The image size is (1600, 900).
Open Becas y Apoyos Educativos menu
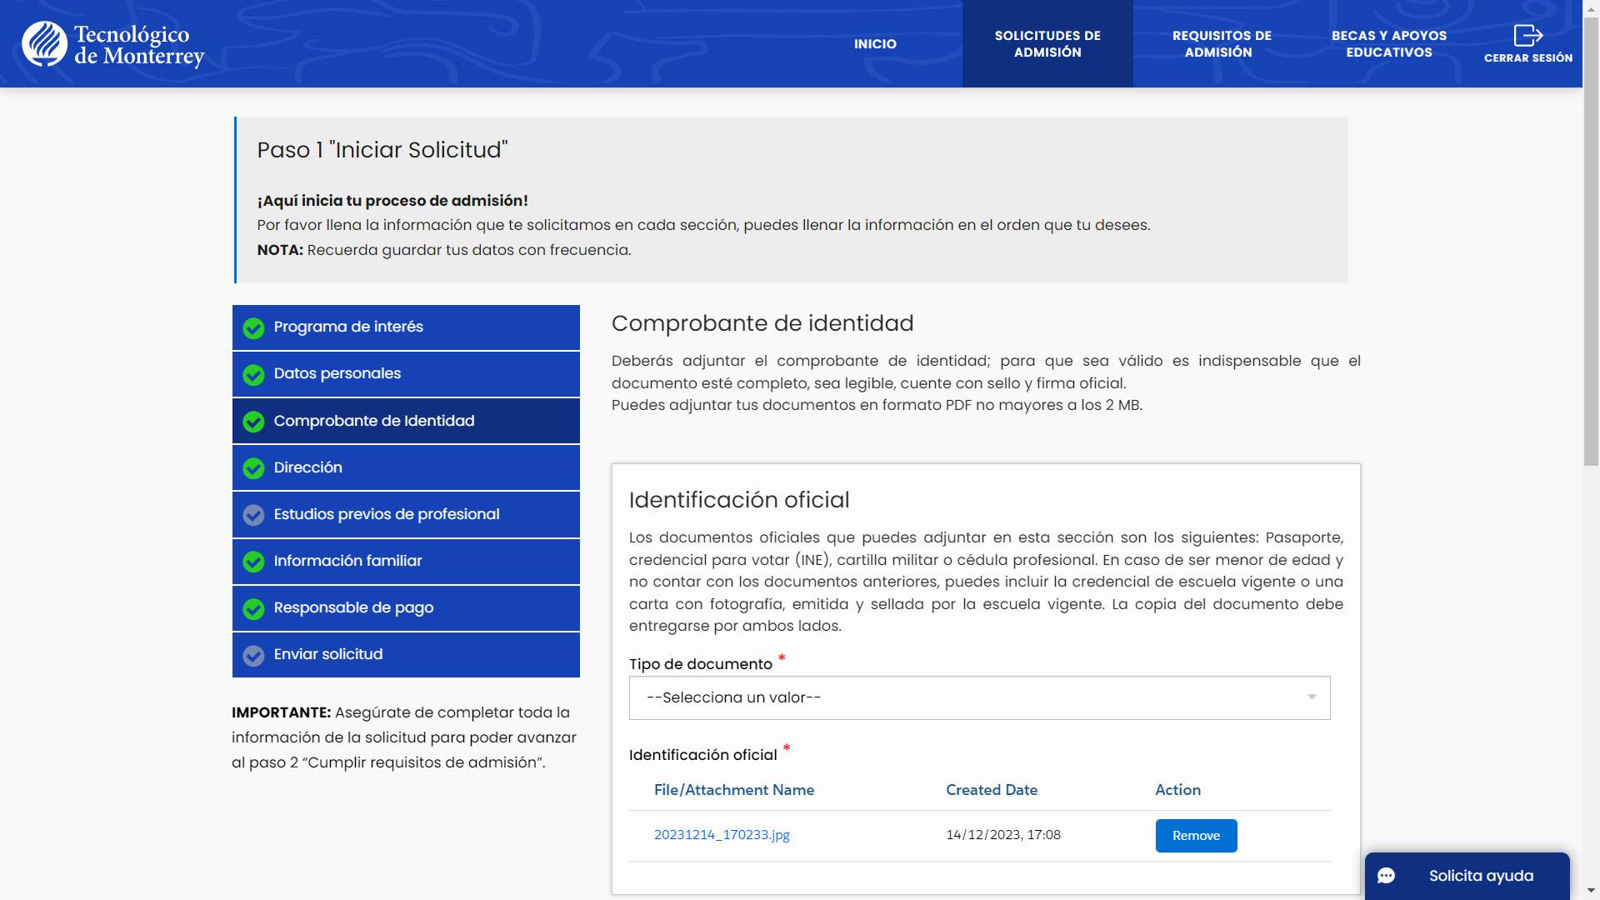tap(1388, 44)
